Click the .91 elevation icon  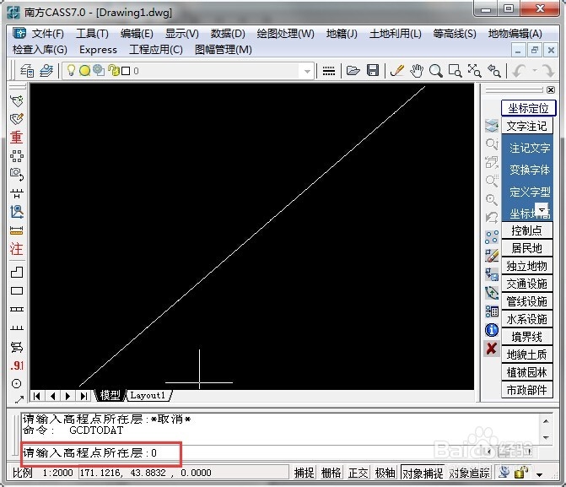pos(17,365)
